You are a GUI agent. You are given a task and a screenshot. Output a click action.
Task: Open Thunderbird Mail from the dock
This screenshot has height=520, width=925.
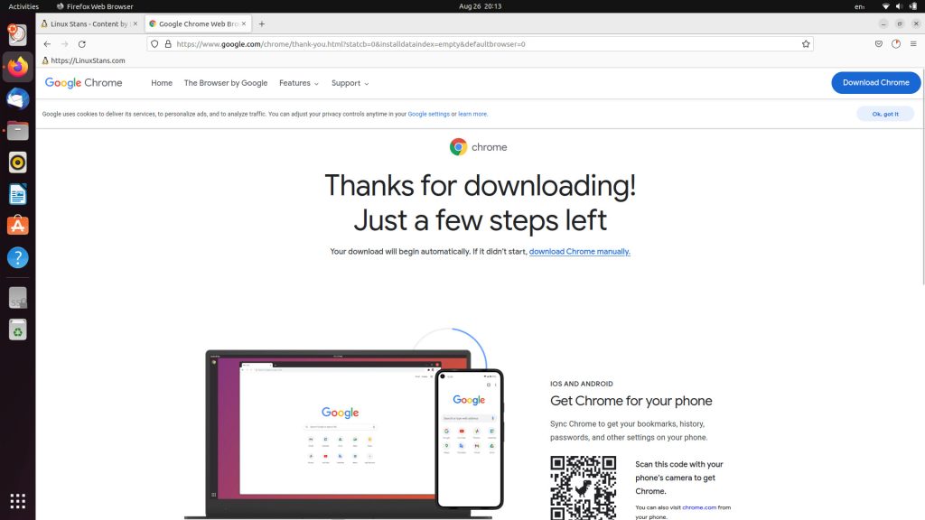tap(18, 98)
